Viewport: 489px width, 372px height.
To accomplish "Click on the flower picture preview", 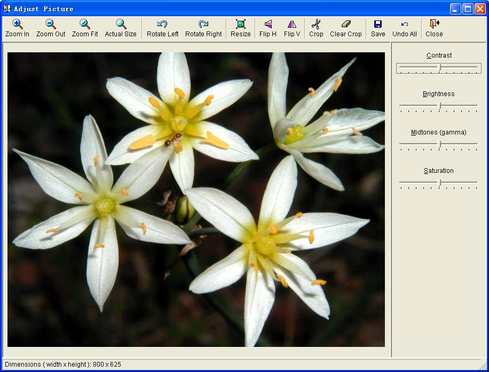I will click(196, 199).
